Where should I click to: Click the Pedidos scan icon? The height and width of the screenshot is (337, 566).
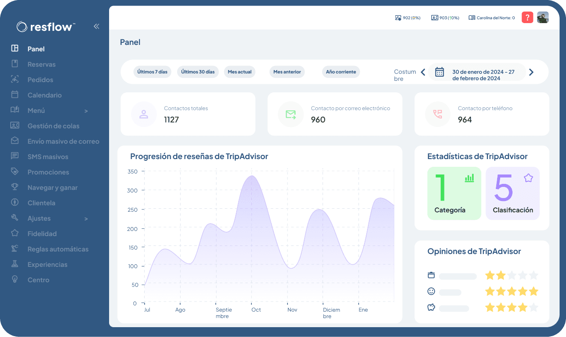15,79
